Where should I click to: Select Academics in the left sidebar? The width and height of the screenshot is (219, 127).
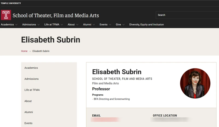[x=31, y=68]
